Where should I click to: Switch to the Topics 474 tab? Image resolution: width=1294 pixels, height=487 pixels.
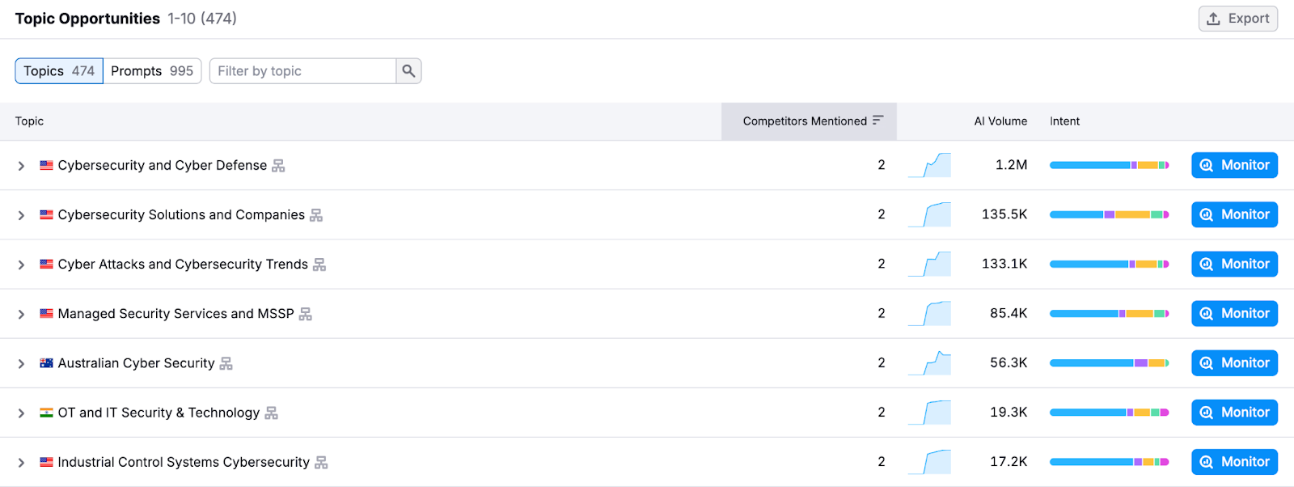tap(59, 71)
